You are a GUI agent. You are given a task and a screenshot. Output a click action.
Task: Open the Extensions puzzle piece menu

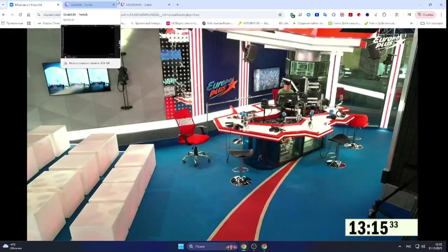point(384,15)
